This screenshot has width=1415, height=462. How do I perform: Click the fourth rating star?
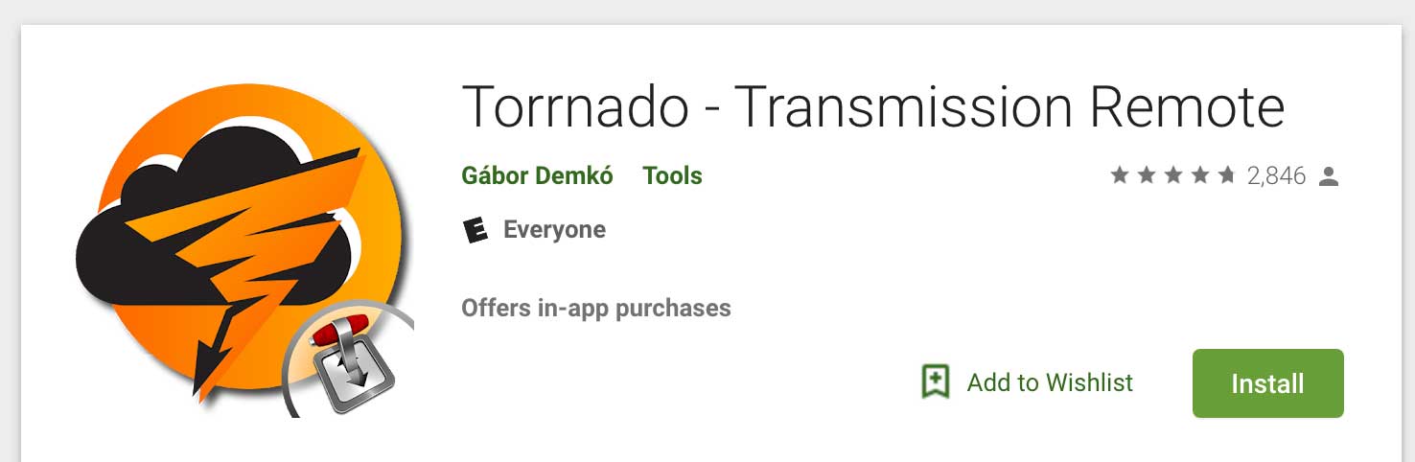click(x=1199, y=175)
